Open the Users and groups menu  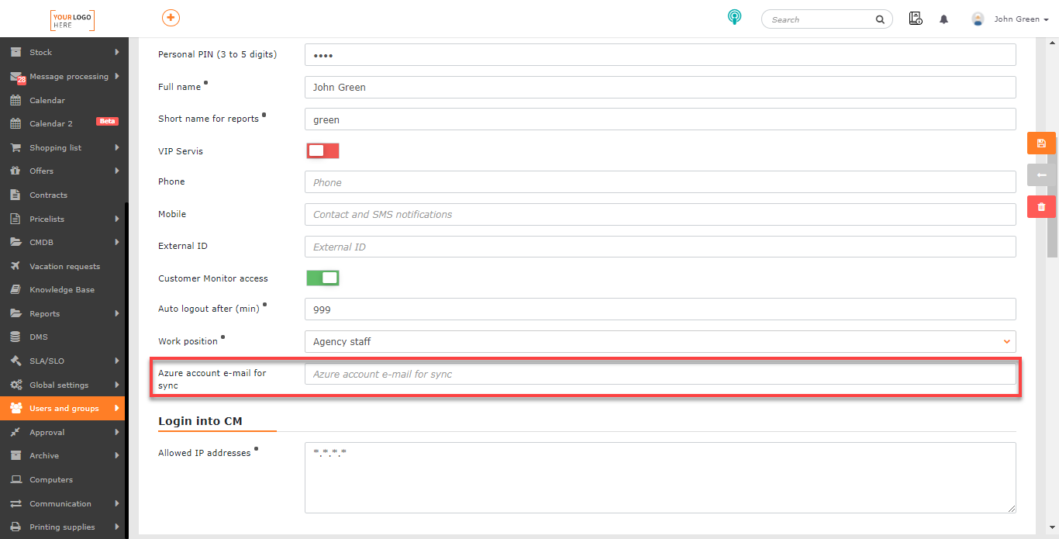click(x=62, y=408)
